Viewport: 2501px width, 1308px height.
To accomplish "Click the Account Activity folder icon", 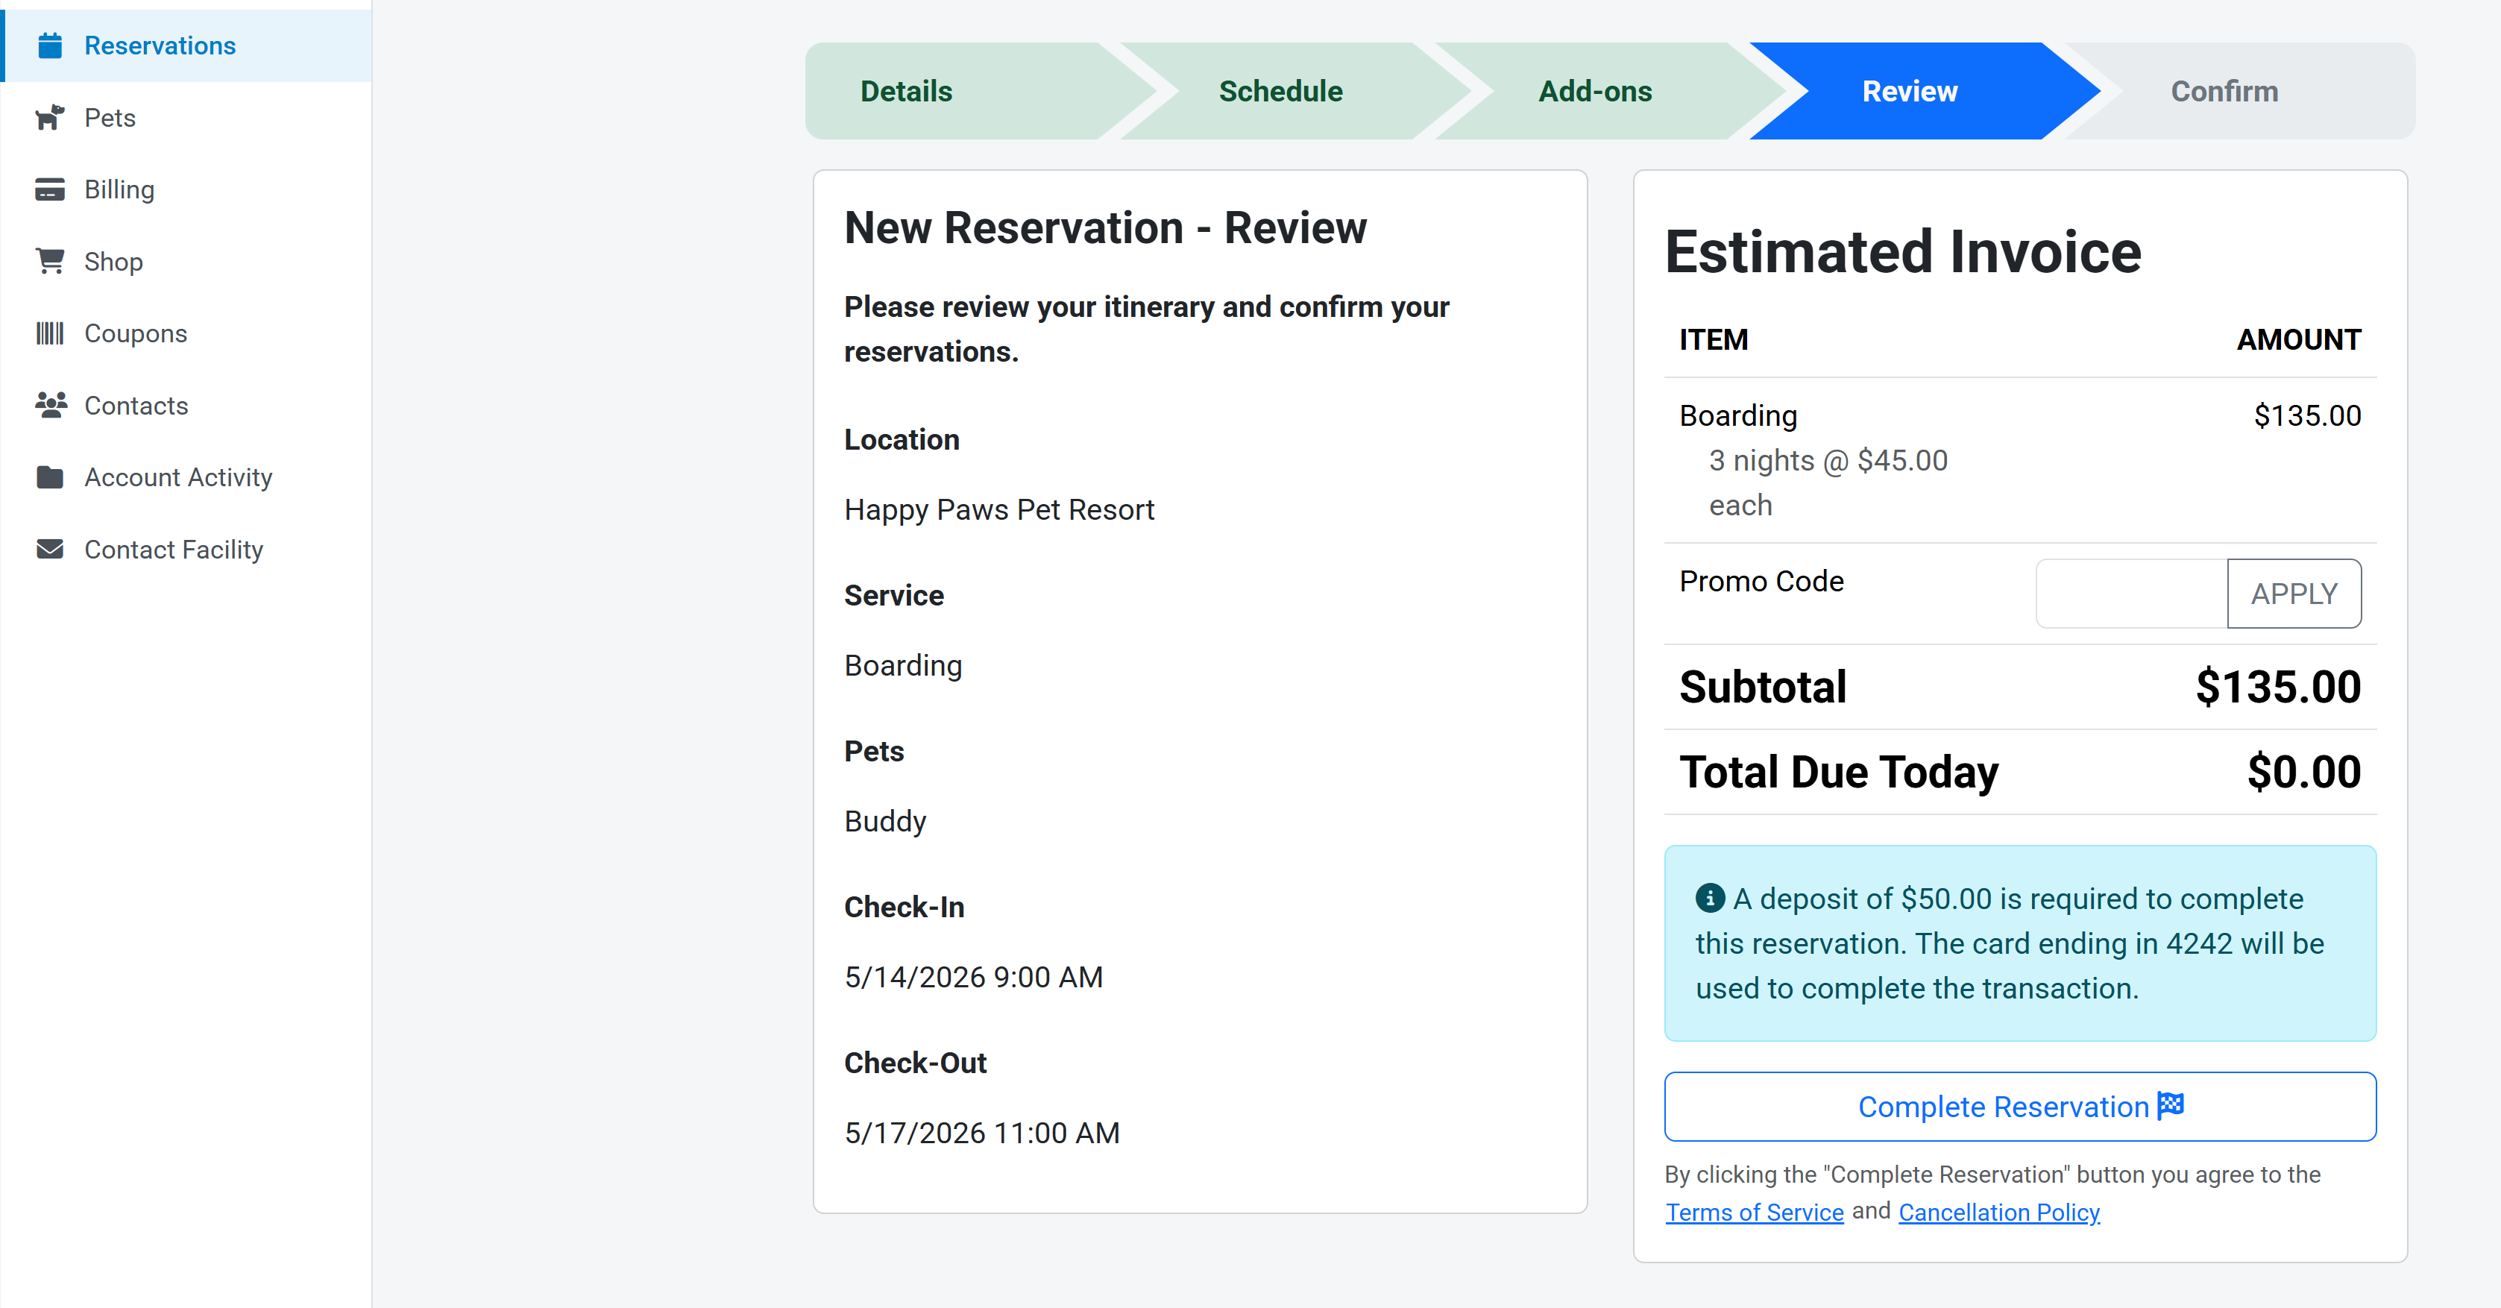I will (x=51, y=477).
